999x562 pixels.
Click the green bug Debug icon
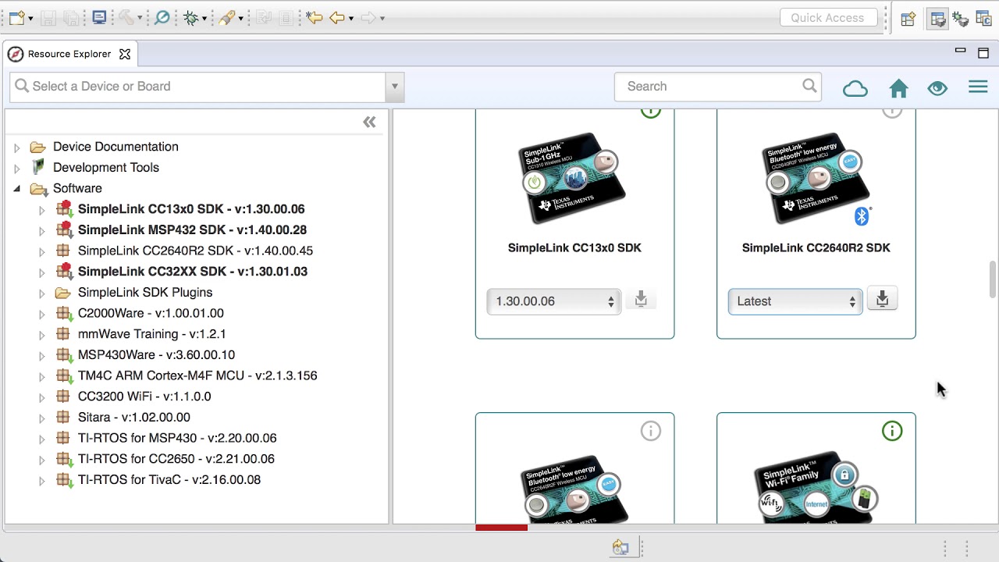[x=190, y=17]
